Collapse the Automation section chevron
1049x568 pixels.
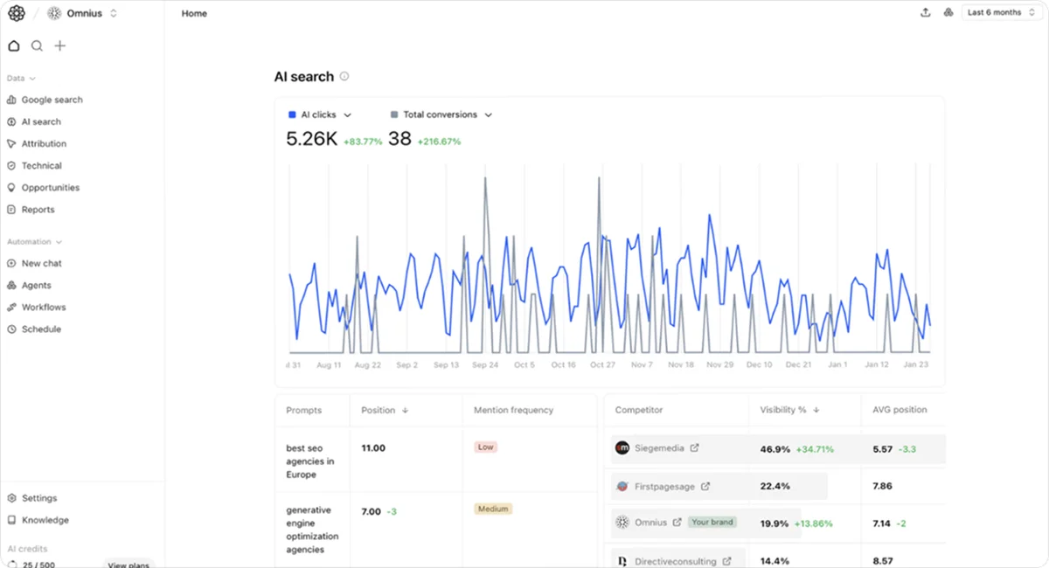[59, 242]
